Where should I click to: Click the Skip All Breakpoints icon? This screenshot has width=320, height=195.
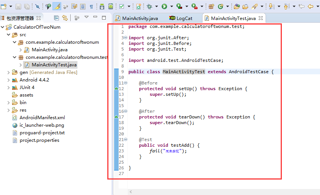coord(37,6)
